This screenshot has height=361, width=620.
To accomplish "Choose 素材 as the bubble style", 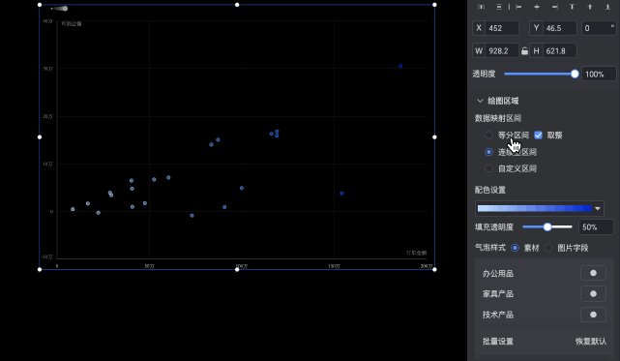I will pos(515,248).
